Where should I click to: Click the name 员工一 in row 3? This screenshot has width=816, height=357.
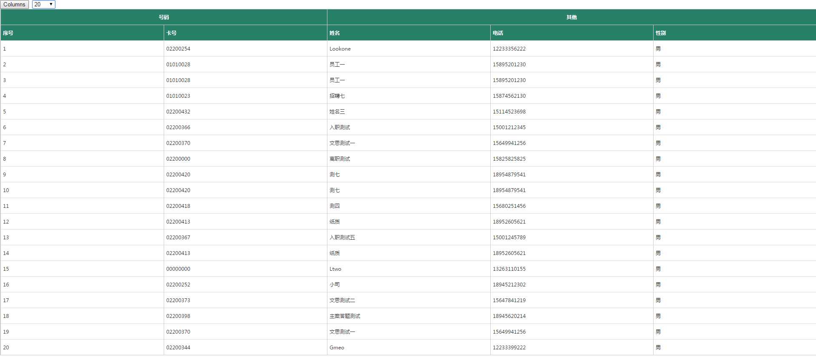pos(337,80)
